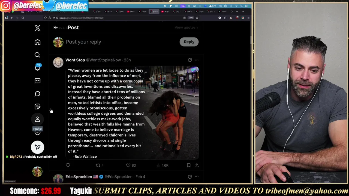
Task: Open the 23h timestamp link
Action: [x=127, y=60]
